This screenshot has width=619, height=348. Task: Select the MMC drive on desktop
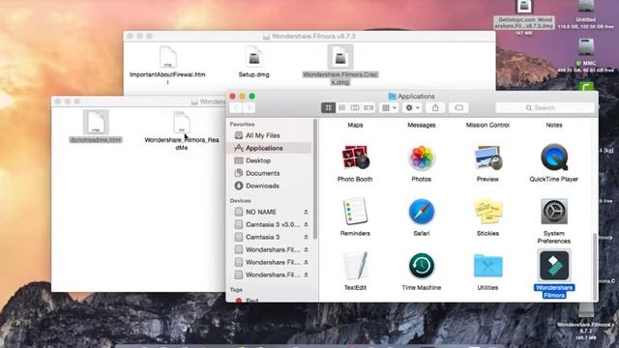click(586, 47)
